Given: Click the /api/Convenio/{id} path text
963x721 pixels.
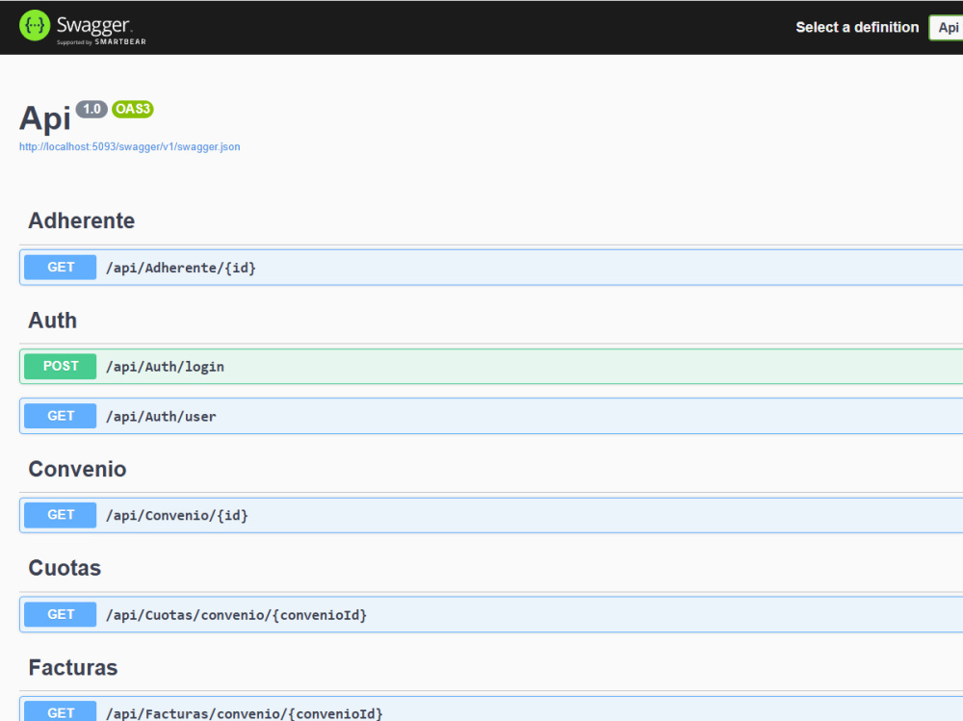Looking at the screenshot, I should click(x=177, y=515).
